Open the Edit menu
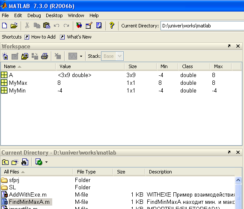The image size is (244, 209). (x=18, y=15)
